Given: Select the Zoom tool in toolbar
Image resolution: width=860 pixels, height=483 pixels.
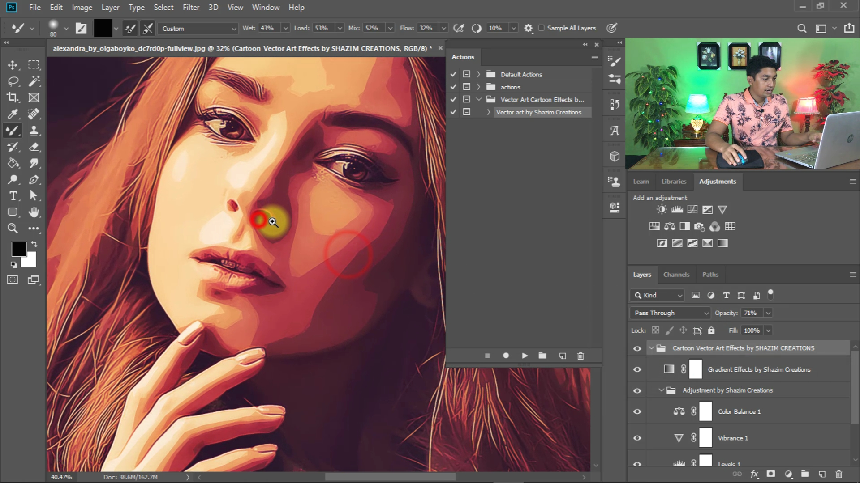Looking at the screenshot, I should 13,229.
